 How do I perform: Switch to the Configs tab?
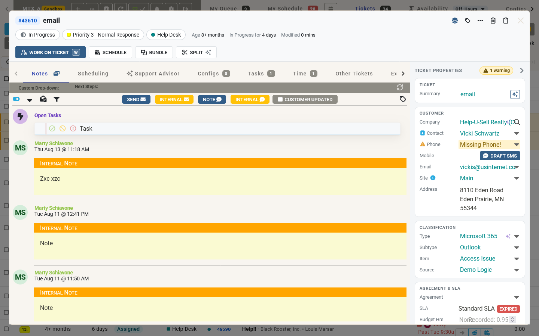coord(214,74)
